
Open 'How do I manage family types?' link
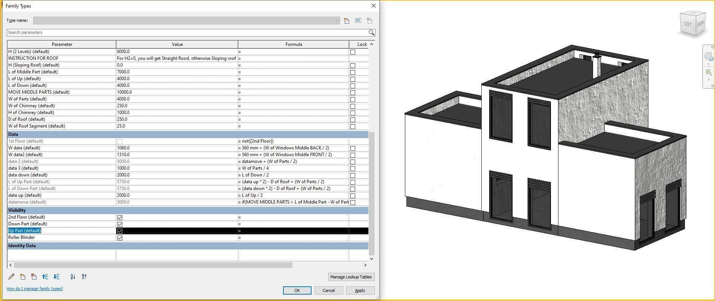click(x=35, y=289)
